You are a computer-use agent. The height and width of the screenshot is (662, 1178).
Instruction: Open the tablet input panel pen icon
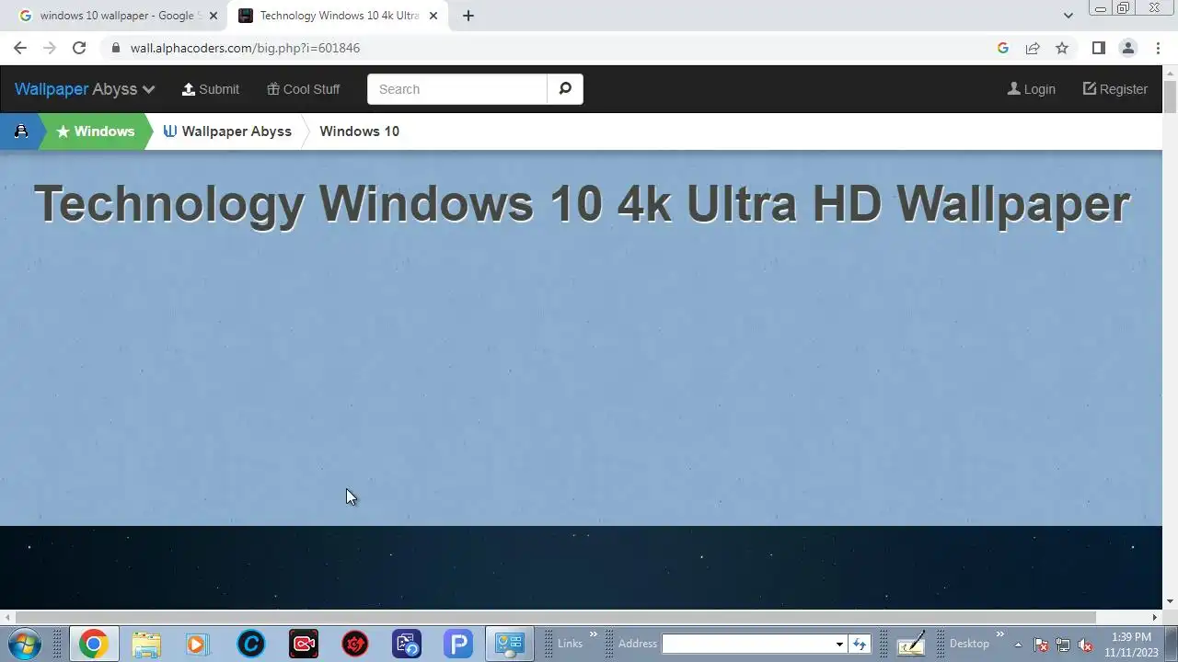(911, 644)
